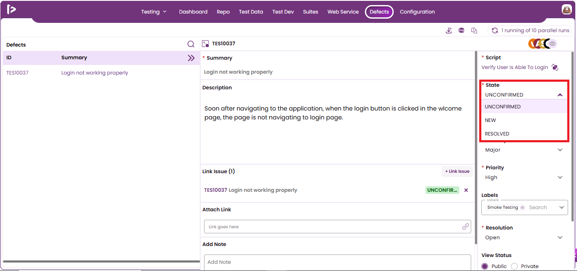577x271 pixels.
Task: Click the UNCONFIR... status badge
Action: (442, 190)
